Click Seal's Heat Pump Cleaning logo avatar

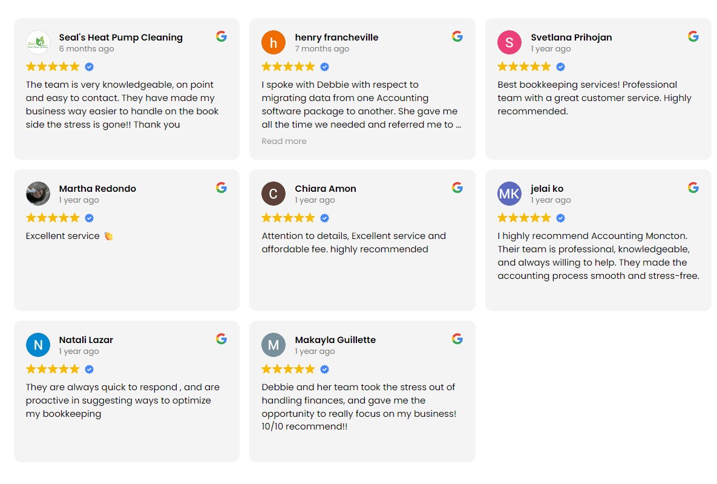38,42
